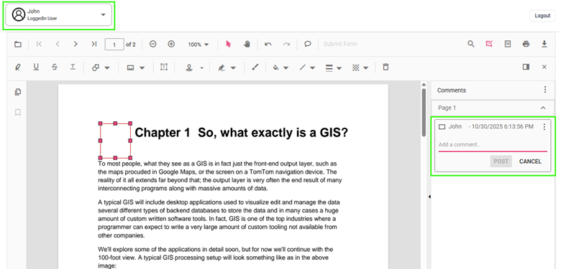This screenshot has height=269, width=561.
Task: Jump to the last page
Action: [x=93, y=44]
